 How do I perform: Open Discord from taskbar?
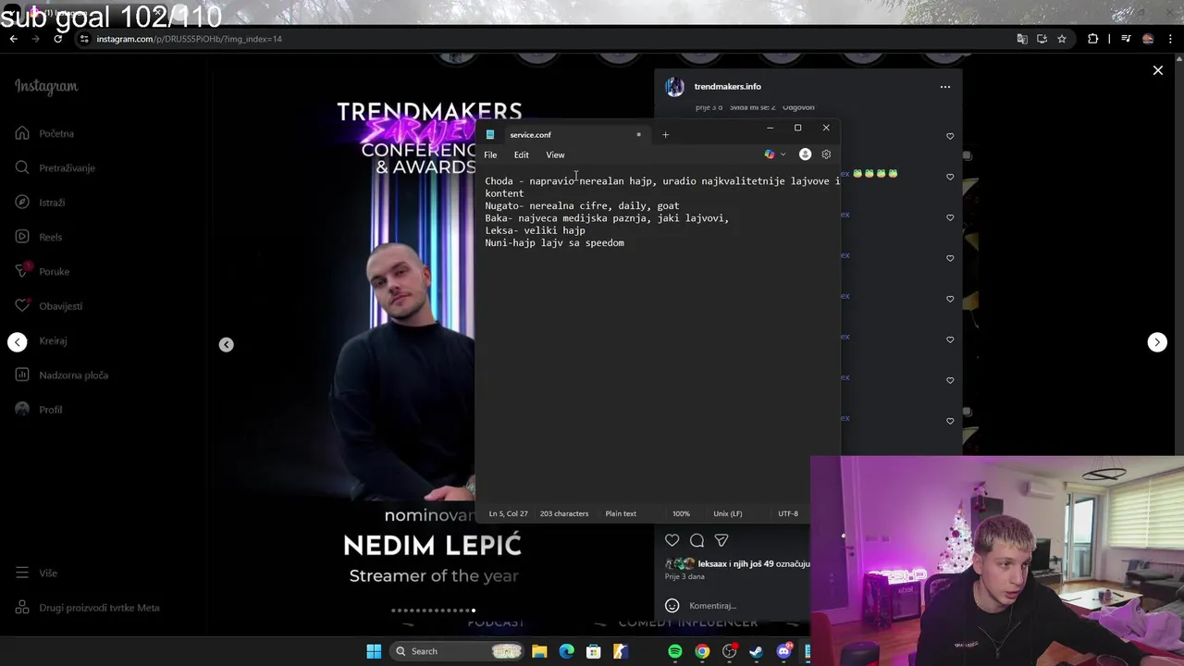pos(784,651)
